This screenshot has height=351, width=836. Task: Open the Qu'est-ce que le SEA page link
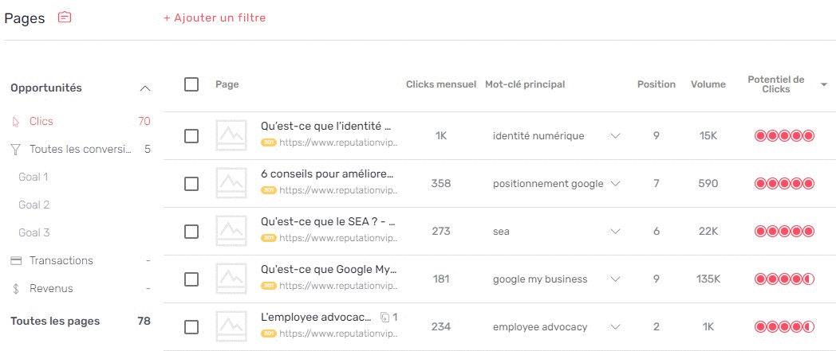328,222
